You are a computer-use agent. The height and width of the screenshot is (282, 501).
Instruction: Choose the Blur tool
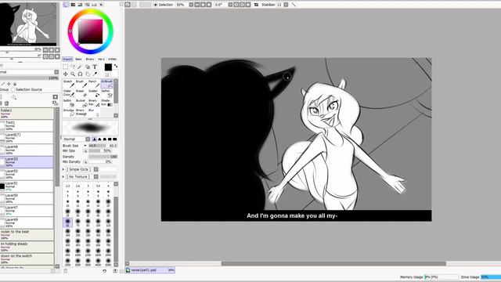[94, 113]
